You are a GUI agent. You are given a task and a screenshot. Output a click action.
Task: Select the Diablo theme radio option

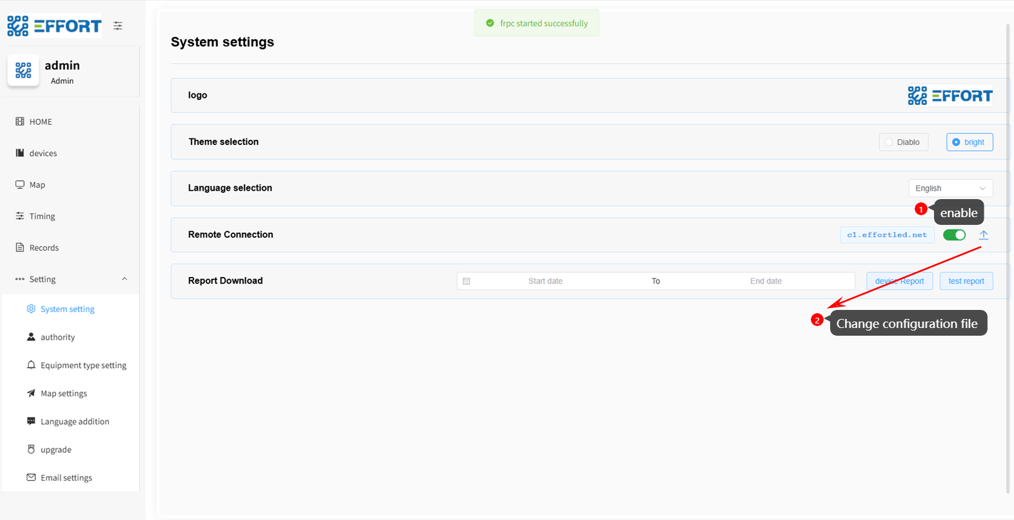coord(903,142)
